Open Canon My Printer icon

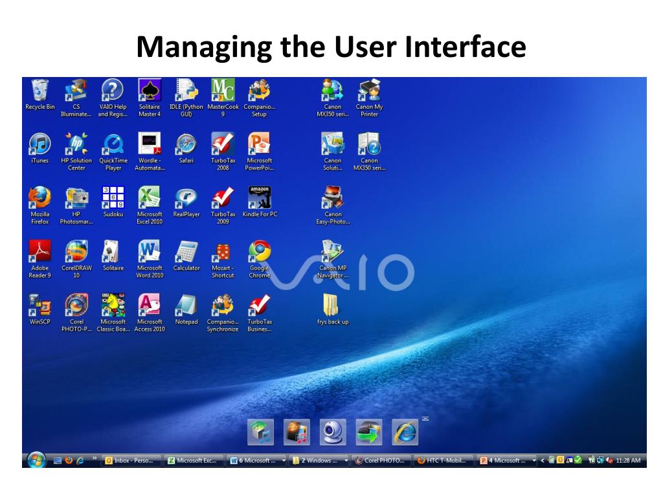(369, 98)
